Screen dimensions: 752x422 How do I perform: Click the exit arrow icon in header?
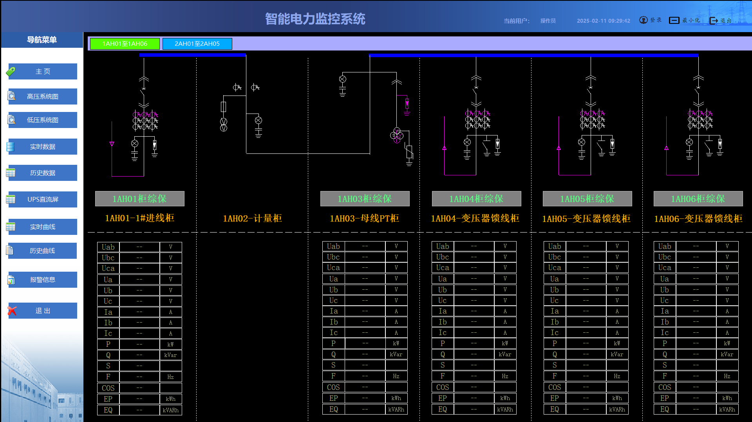(x=714, y=20)
